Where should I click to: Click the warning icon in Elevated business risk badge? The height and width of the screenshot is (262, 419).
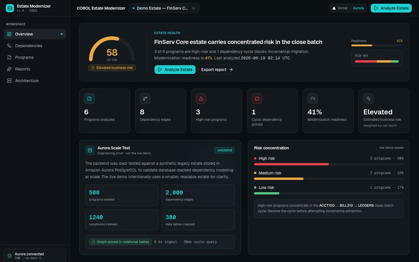point(93,68)
